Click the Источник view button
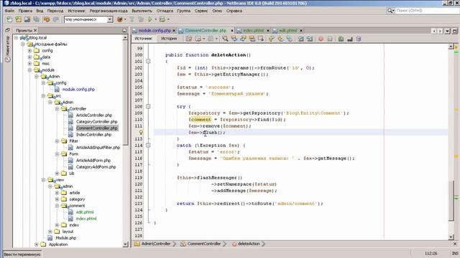Image resolution: width=460 pixels, height=258 pixels. 144,39
